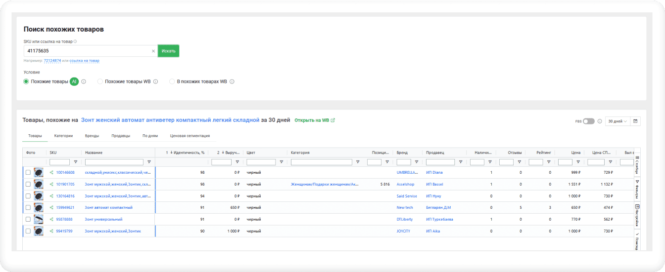The image size is (665, 272).
Task: Open the 30 дней period dropdown
Action: pyautogui.click(x=617, y=121)
